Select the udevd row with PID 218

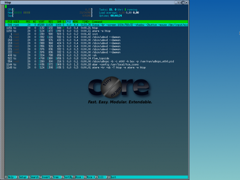coord(96,40)
